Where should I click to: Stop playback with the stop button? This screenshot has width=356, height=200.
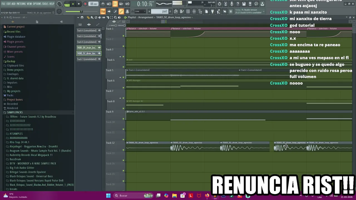click(79, 4)
